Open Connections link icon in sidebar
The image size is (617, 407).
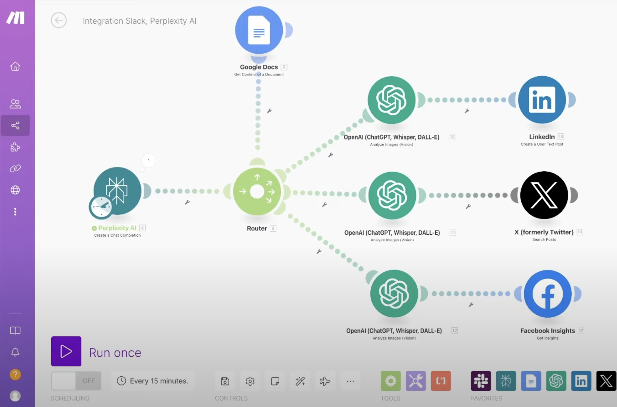pyautogui.click(x=15, y=168)
